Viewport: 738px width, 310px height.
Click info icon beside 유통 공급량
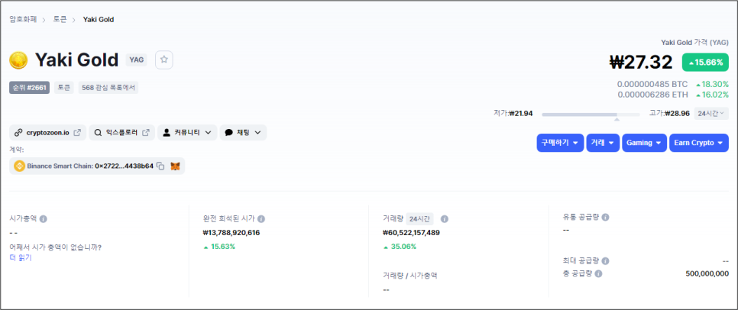point(605,217)
